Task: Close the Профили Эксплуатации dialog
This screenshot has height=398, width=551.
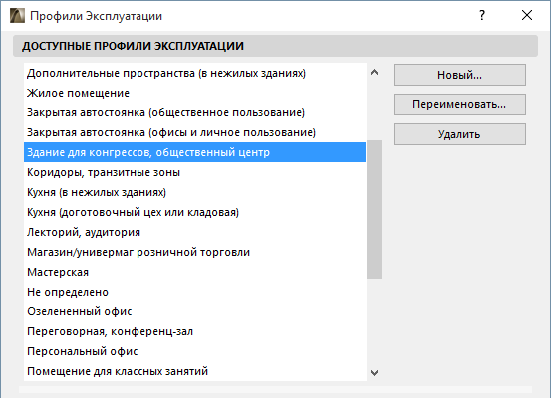Action: [x=527, y=15]
